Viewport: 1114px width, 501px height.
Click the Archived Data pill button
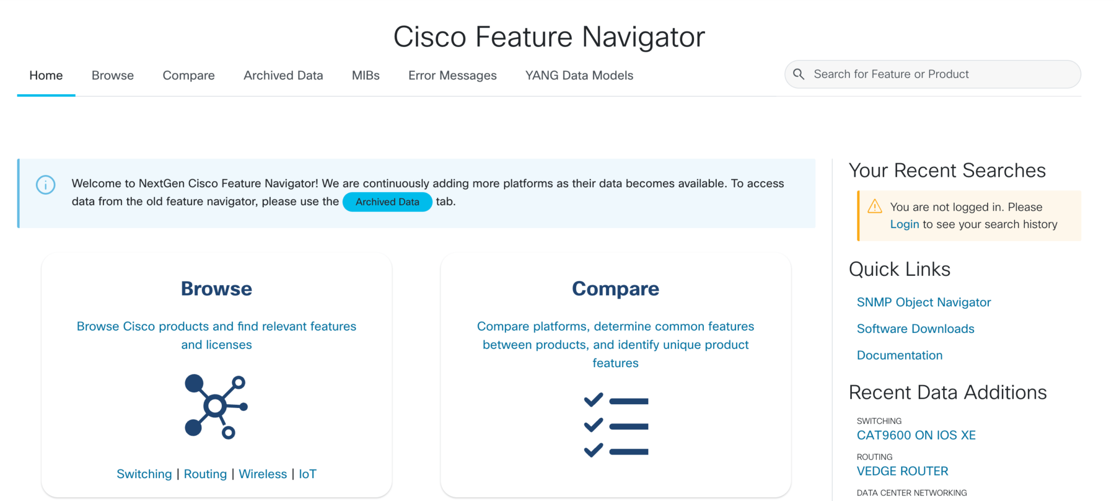pos(387,202)
